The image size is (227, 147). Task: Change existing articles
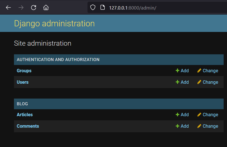[210, 114]
